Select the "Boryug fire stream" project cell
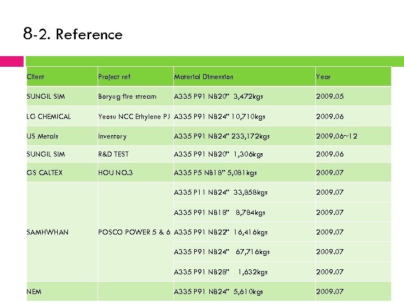The height and width of the screenshot is (303, 404). (x=127, y=97)
